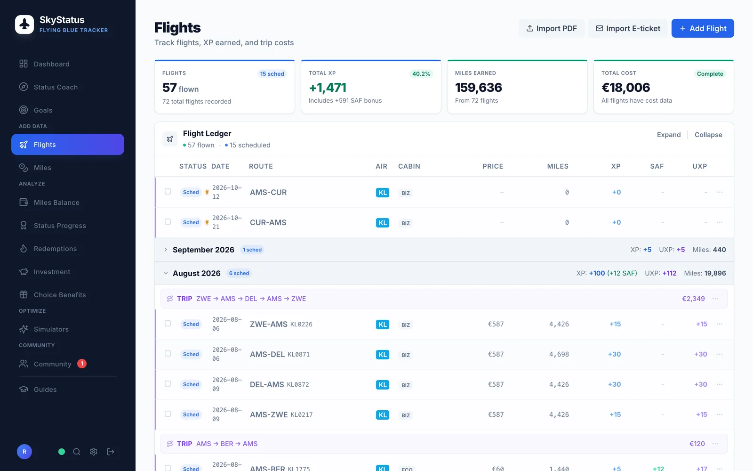Click the Sched tag on DEL-AMS row

(191, 384)
